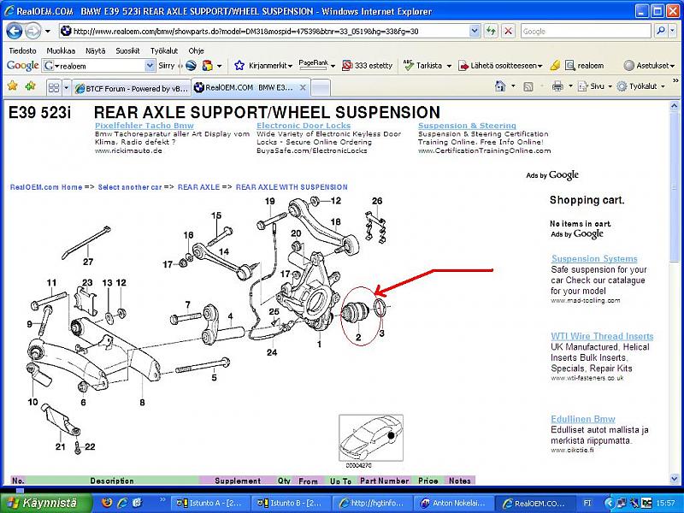Viewport: 684px width, 513px height.
Task: Click the Print icon in command bar
Action: (557, 86)
